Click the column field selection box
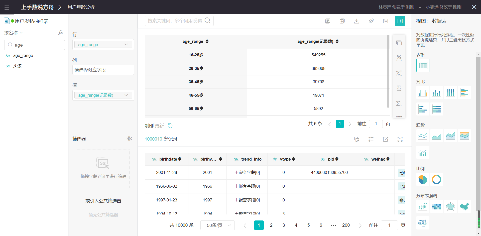The width and height of the screenshot is (481, 236). (x=103, y=70)
